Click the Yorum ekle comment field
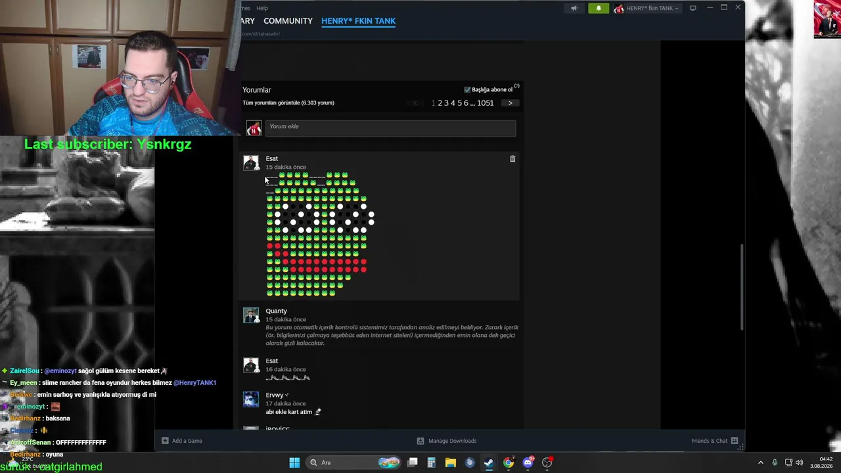Viewport: 841px width, 473px height. pyautogui.click(x=390, y=128)
